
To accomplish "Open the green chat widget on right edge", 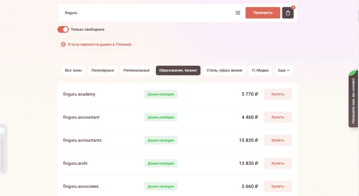I will click(353, 99).
